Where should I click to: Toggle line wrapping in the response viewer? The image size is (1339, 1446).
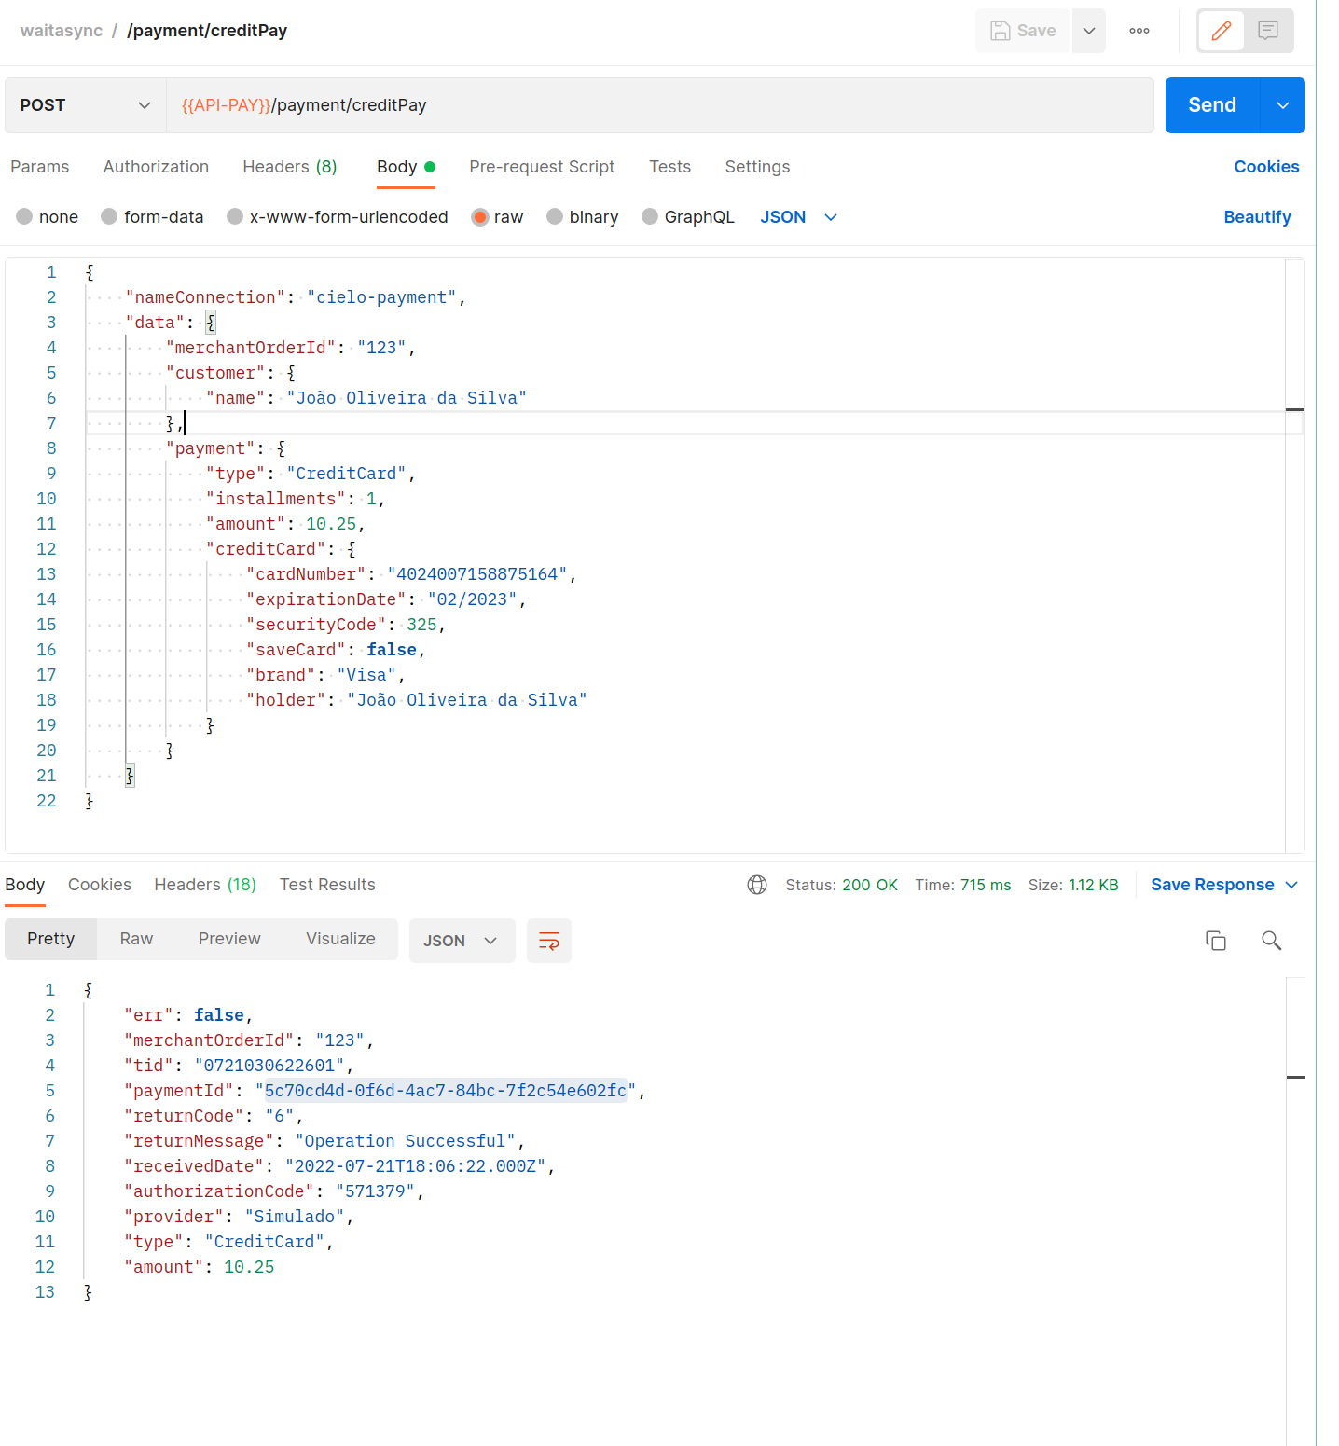[548, 941]
